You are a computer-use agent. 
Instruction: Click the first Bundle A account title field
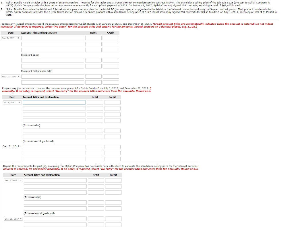[x=52, y=38]
